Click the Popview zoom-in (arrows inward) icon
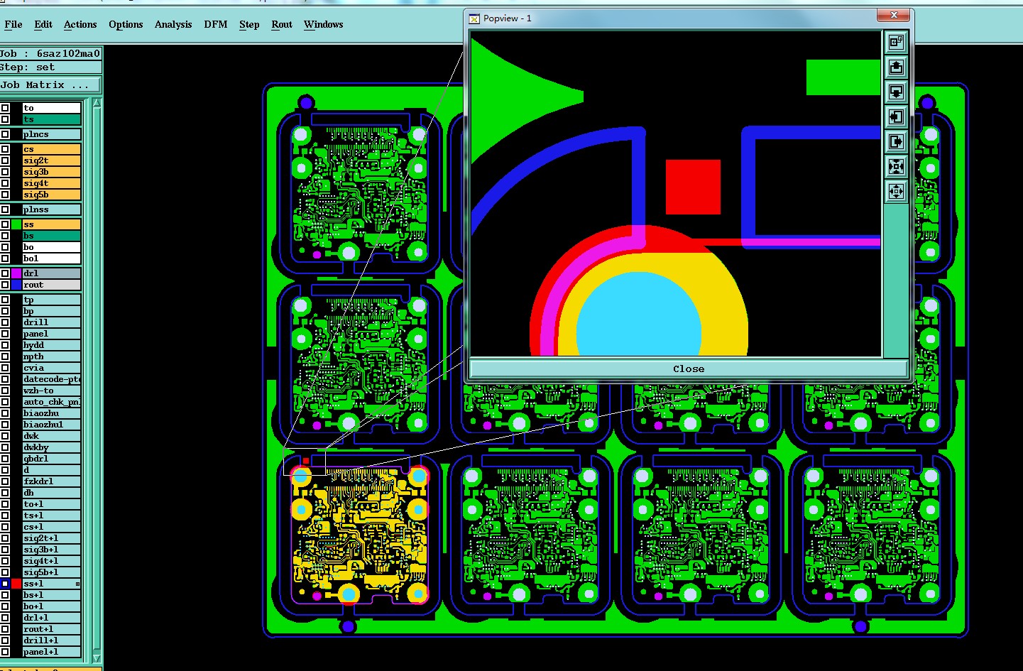 pos(896,166)
